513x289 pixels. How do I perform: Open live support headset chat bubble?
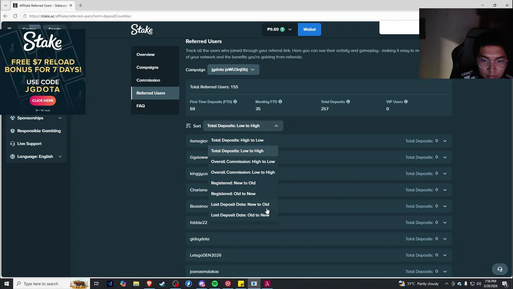500,269
